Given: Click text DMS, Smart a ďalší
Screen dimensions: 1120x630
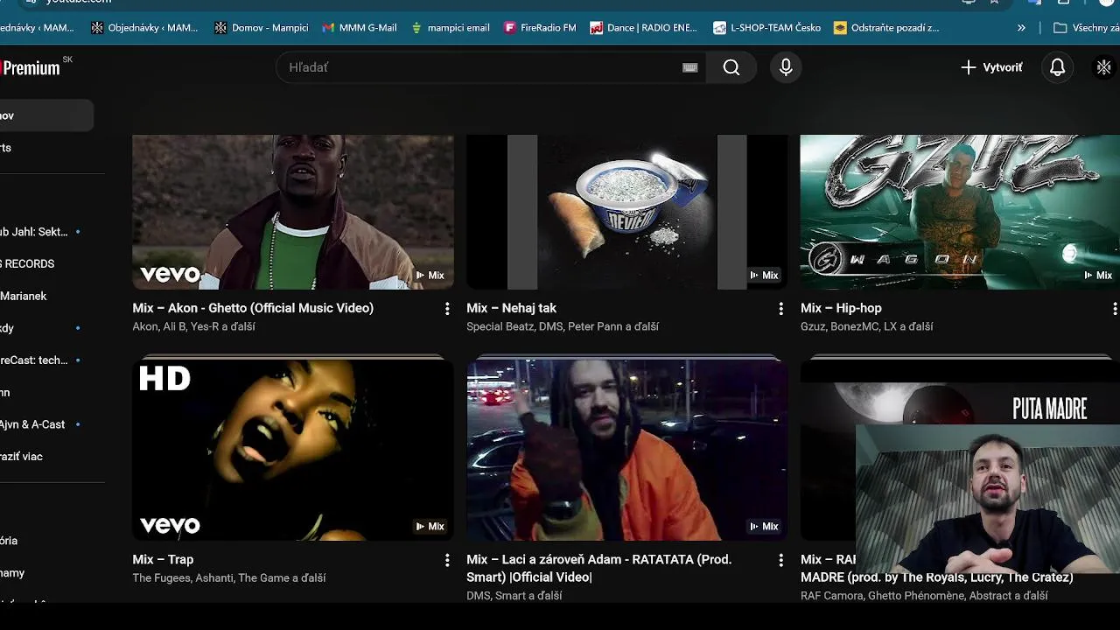Looking at the screenshot, I should pyautogui.click(x=514, y=595).
